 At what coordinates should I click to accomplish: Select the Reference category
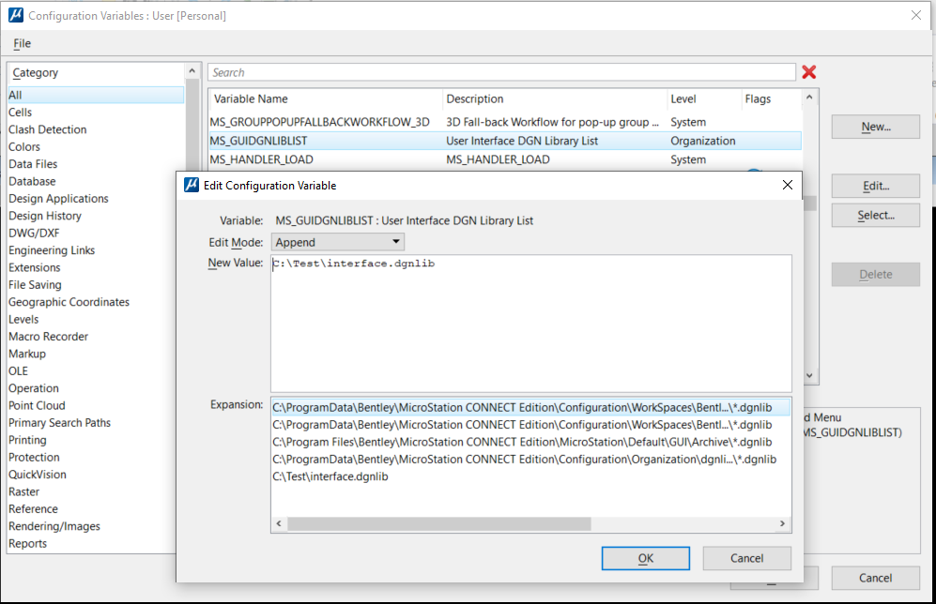tap(92, 510)
